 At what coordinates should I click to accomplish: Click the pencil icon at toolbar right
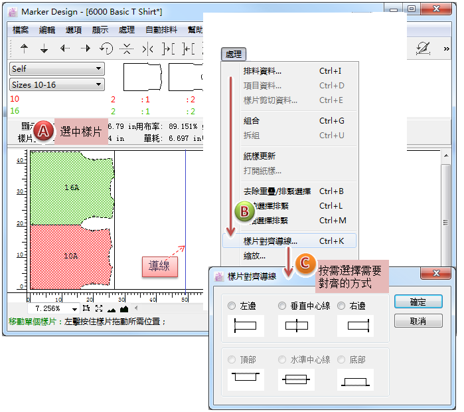tap(423, 49)
